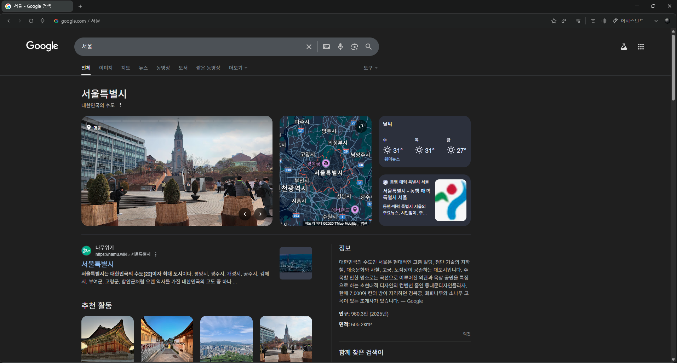
Task: Click the audio waveform icon in browser toolbar
Action: pos(604,21)
